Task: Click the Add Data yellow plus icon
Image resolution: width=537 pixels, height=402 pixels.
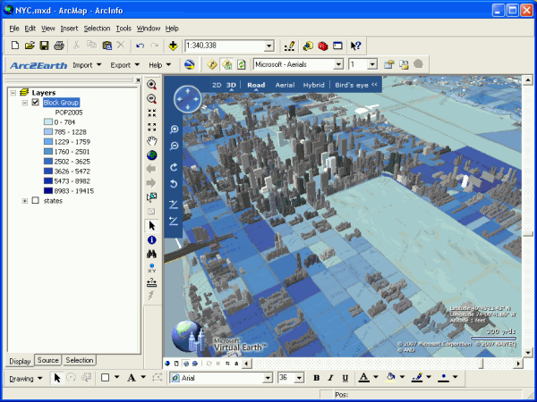Action: pos(173,46)
